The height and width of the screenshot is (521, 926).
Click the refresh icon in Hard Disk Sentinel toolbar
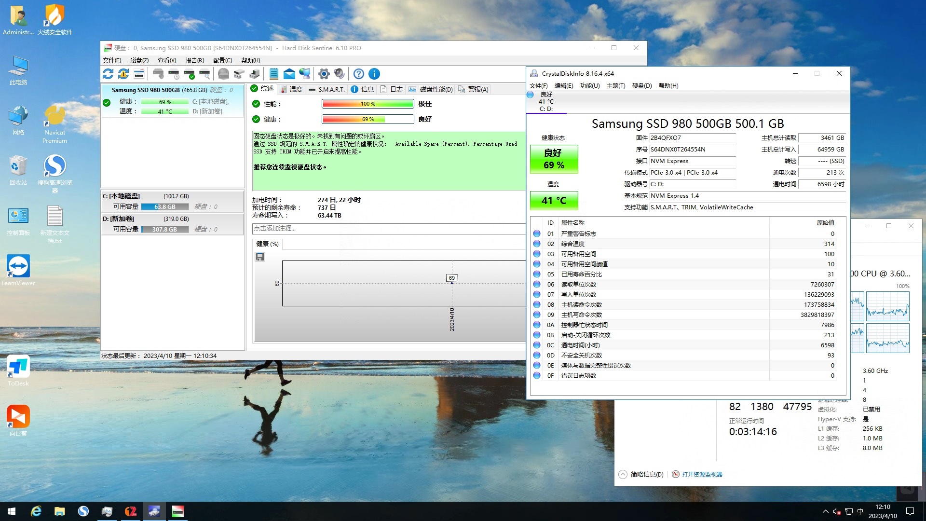pyautogui.click(x=108, y=74)
